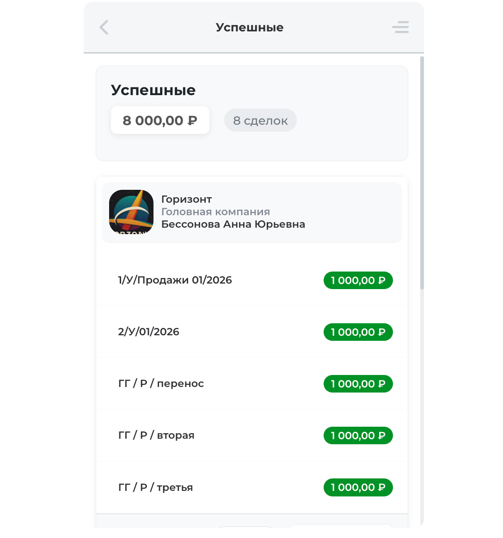Click amount badge of deal 2/У/01/2026
The width and height of the screenshot is (503, 538).
358,332
